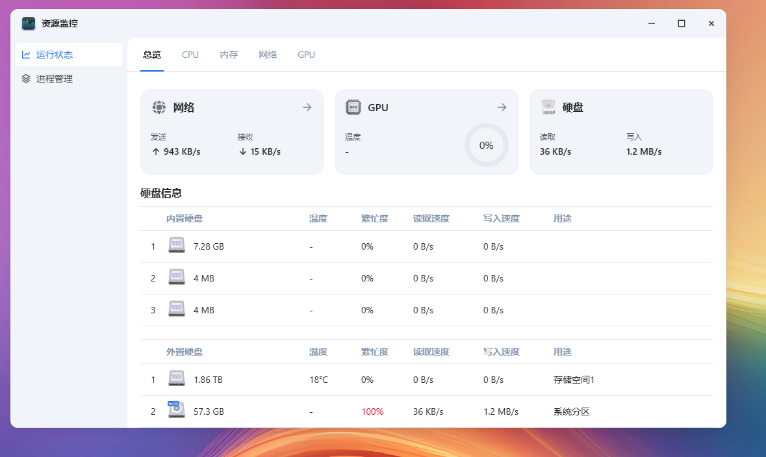Click the SSD icon of the 1.86 TB disk
Image resolution: width=766 pixels, height=457 pixels.
[176, 378]
